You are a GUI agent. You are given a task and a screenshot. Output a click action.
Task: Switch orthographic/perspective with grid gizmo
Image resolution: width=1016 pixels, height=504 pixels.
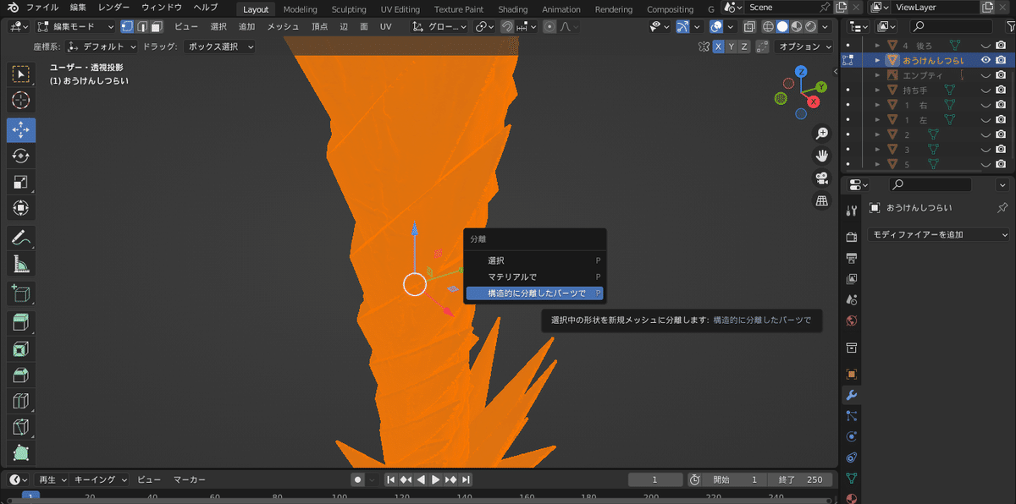821,200
